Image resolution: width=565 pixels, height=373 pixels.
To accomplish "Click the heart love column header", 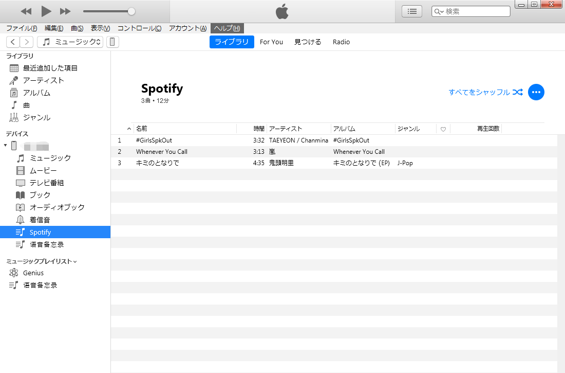I will (443, 129).
